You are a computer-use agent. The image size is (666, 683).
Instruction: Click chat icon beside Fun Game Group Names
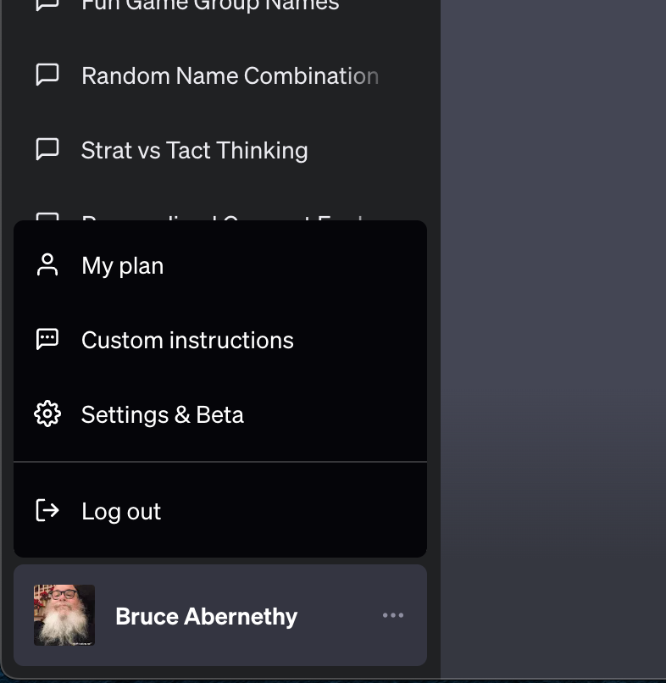pos(47,5)
